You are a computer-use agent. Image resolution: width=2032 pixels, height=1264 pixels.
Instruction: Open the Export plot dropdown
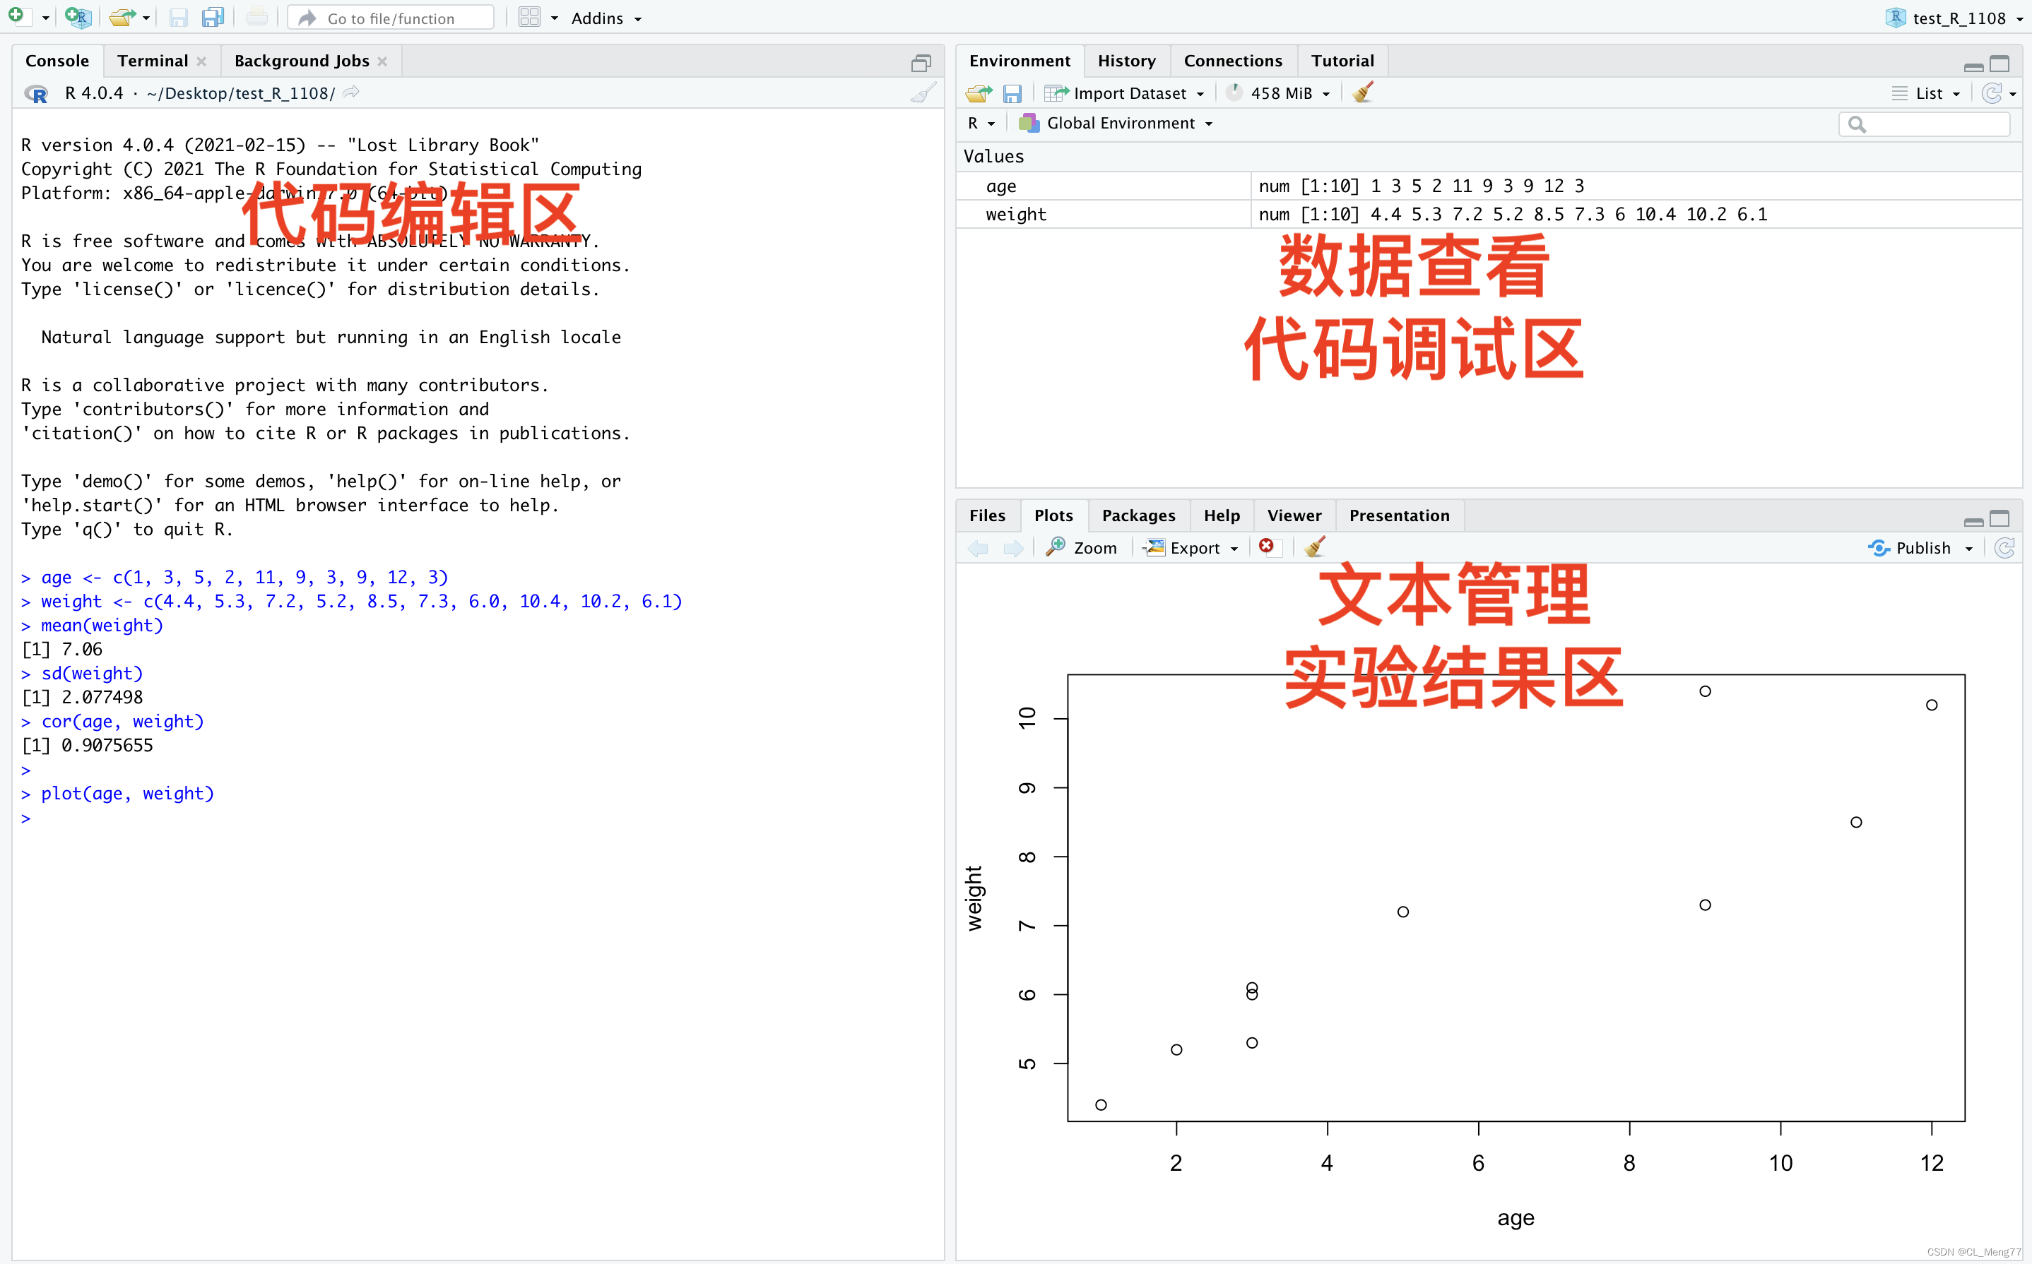[1191, 547]
